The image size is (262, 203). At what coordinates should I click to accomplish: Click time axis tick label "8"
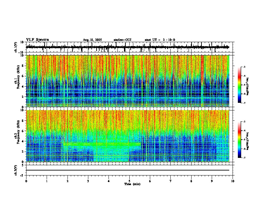tap(191, 181)
